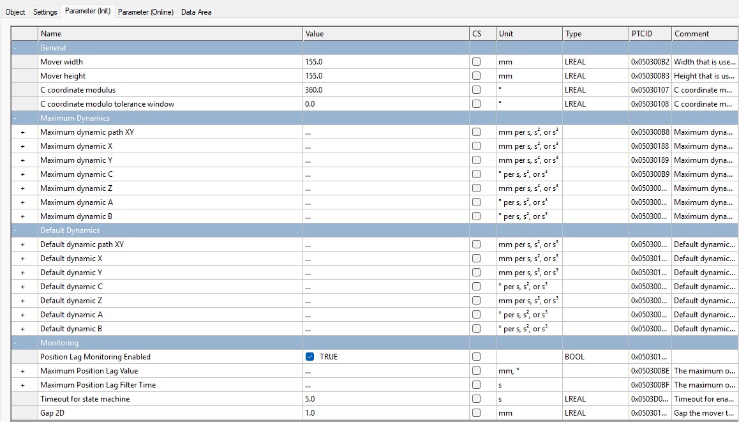Select the Settings tab
739x422 pixels.
click(x=45, y=11)
